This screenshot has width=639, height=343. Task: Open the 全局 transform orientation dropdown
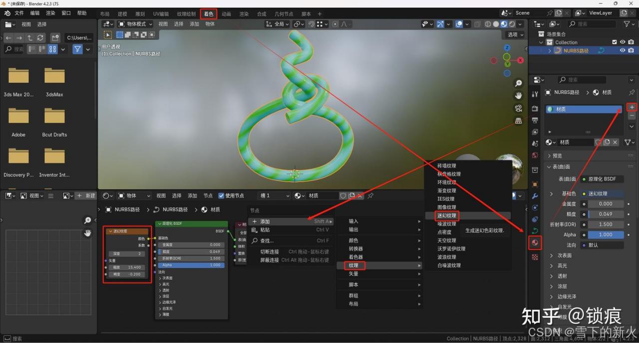point(277,24)
